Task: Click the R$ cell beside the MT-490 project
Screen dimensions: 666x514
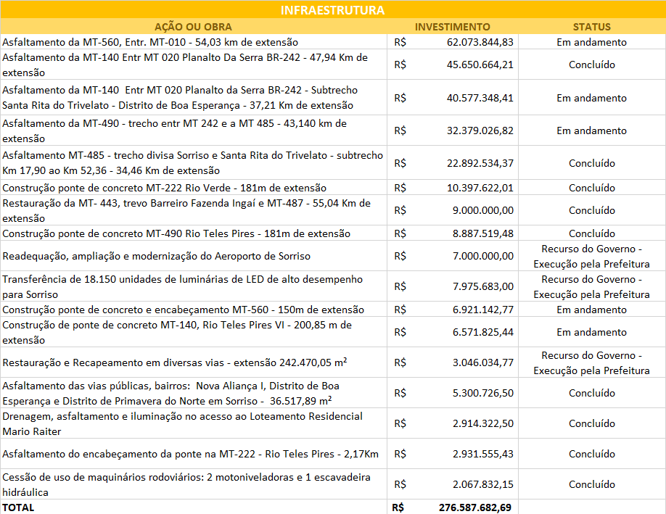Action: [399, 130]
